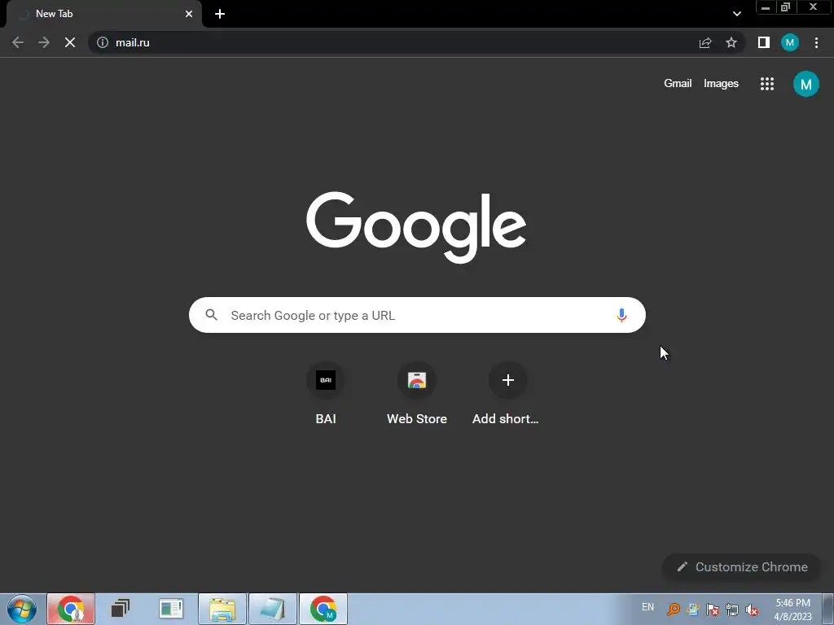Viewport: 834px width, 625px height.
Task: Open Google apps grid
Action: (x=767, y=84)
